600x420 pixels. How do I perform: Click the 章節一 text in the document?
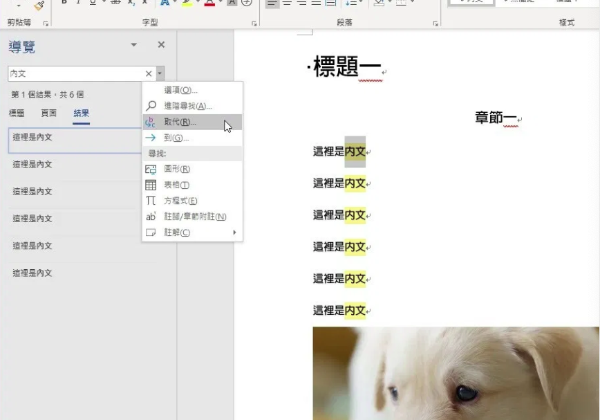[496, 118]
